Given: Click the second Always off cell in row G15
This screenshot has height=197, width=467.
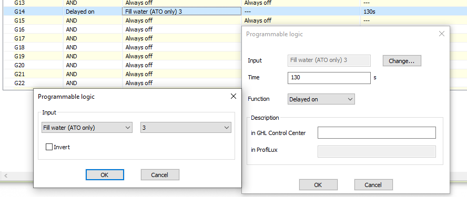Looking at the screenshot, I should [301, 20].
